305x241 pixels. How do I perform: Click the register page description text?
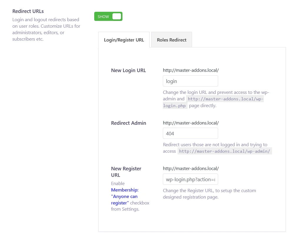click(x=209, y=194)
